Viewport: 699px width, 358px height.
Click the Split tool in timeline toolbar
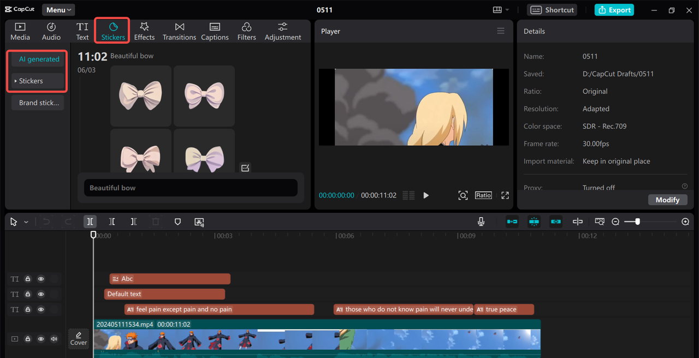pyautogui.click(x=90, y=222)
